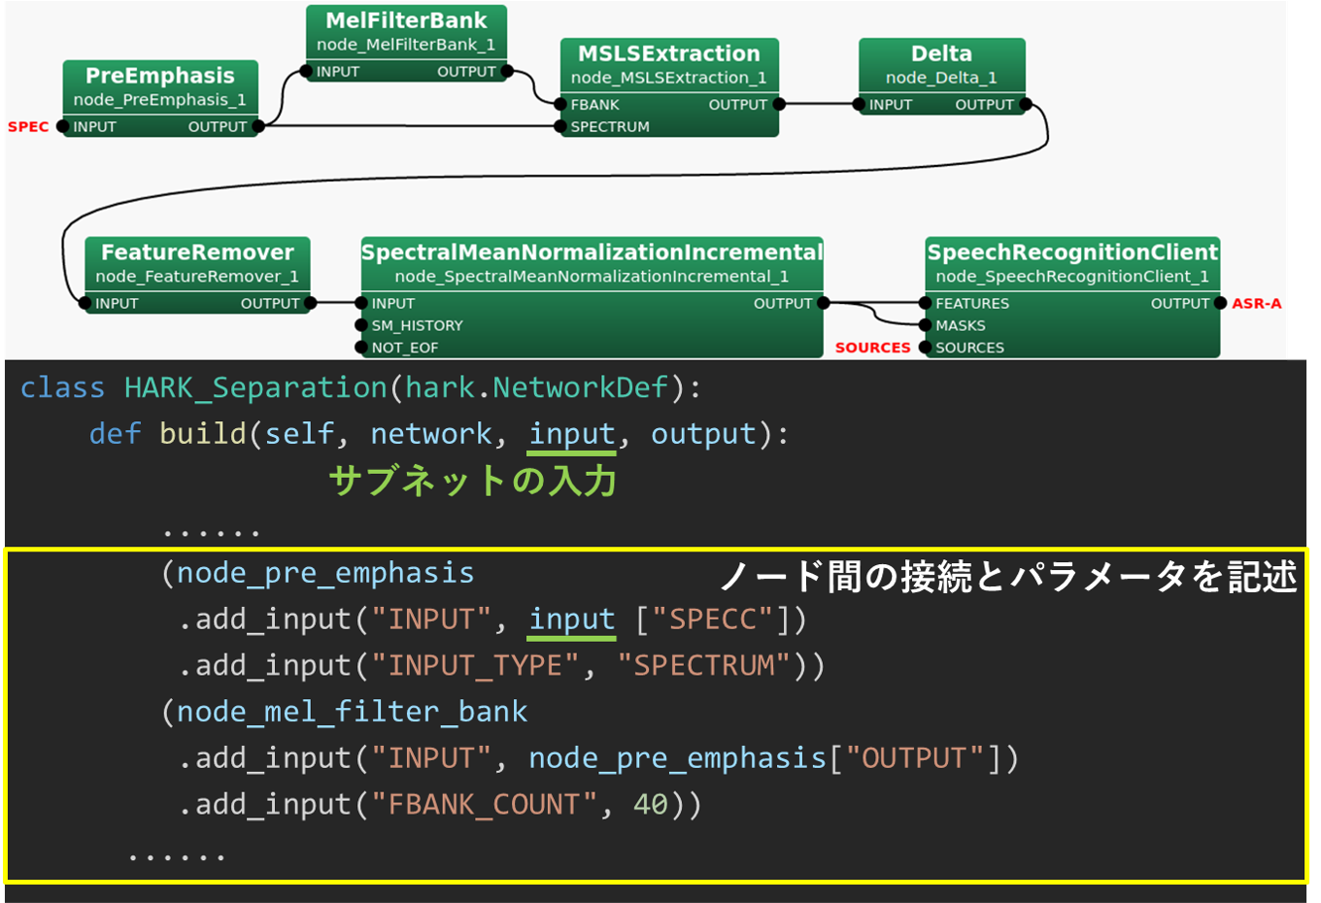Select the SPECTRUM port on MSLSExtraction
The height and width of the screenshot is (903, 1321).
tap(560, 127)
